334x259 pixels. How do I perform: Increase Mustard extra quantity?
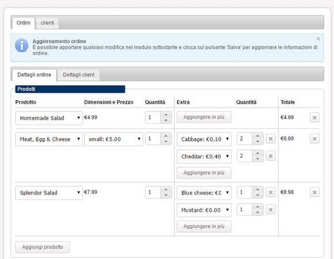click(258, 207)
